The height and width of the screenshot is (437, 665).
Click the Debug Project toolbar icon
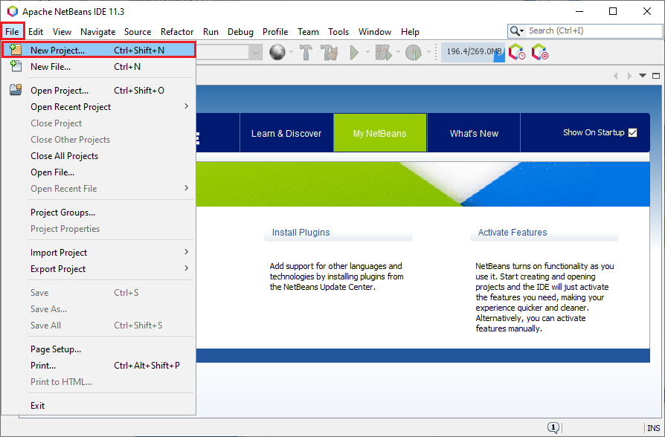[x=383, y=52]
